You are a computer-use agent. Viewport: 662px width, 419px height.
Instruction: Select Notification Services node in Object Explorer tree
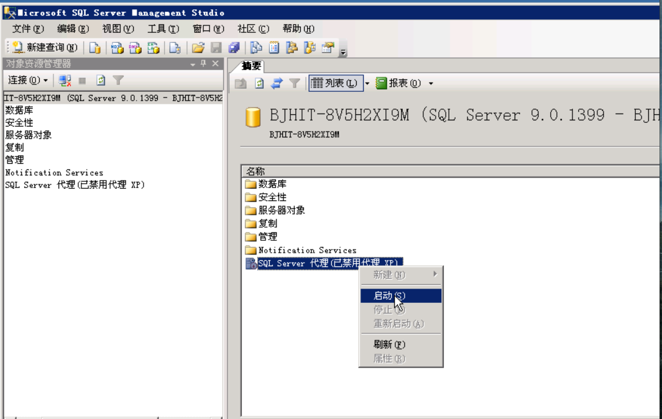point(54,173)
